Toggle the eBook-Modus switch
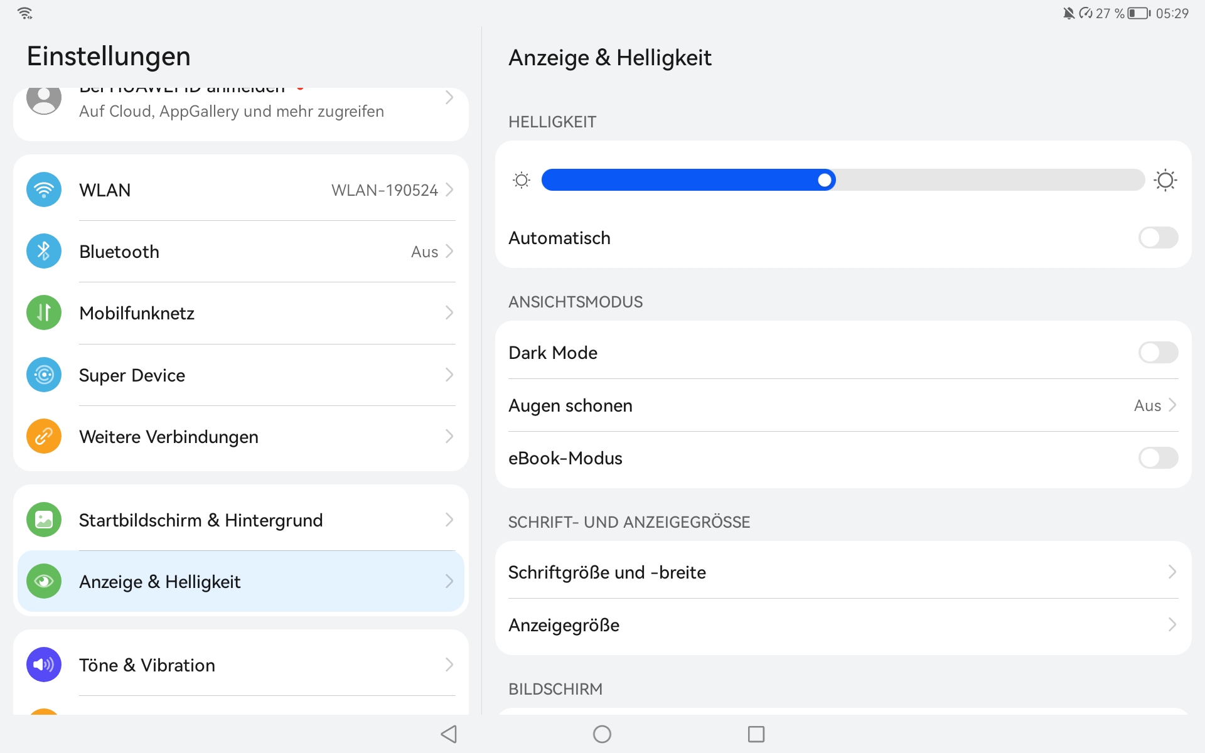 coord(1158,458)
